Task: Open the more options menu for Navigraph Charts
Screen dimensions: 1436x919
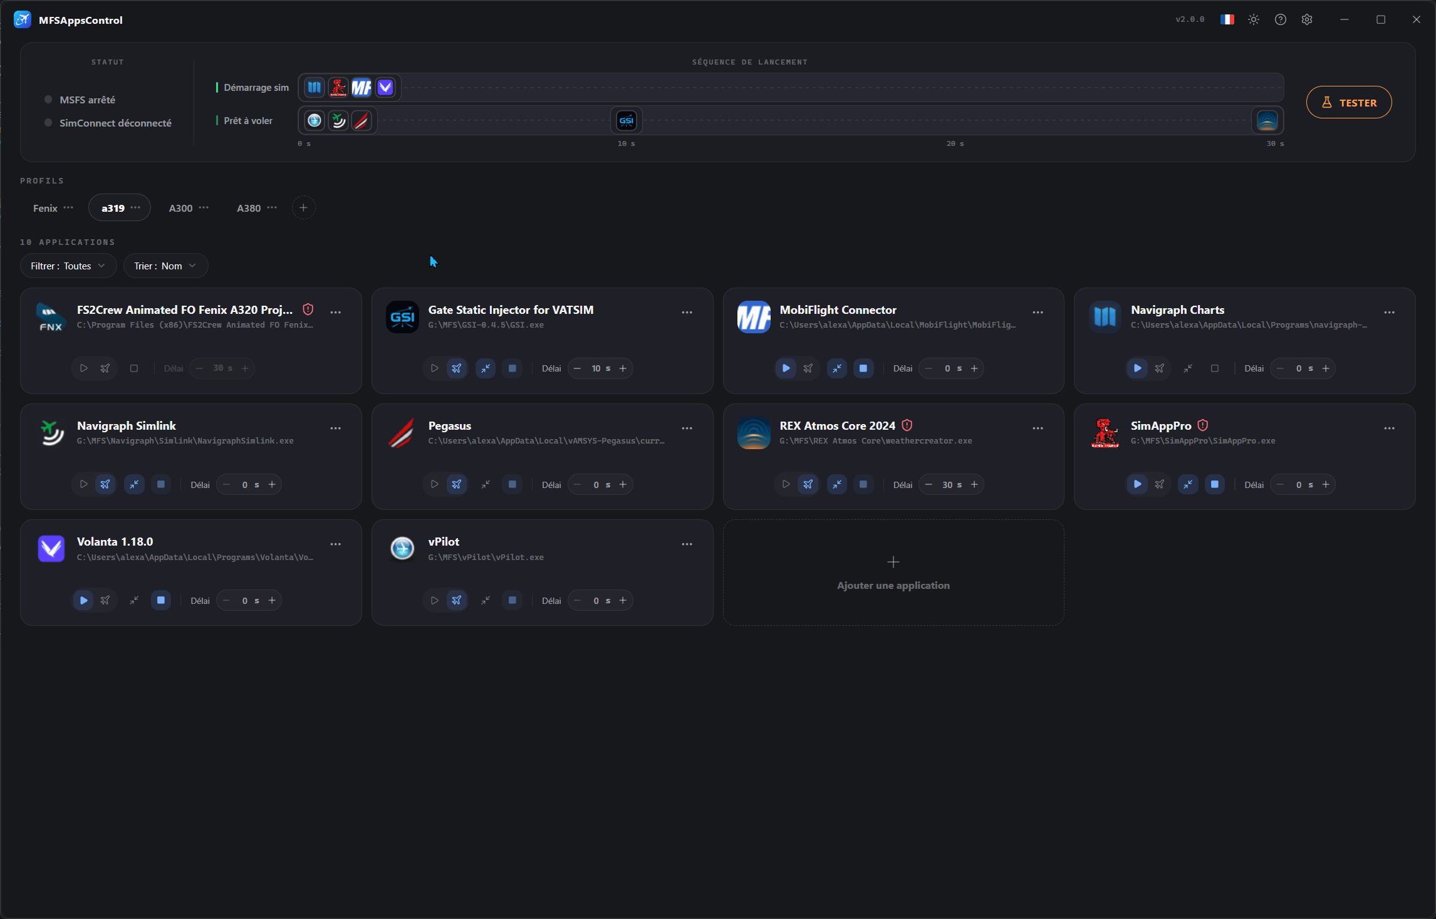Action: [1390, 312]
